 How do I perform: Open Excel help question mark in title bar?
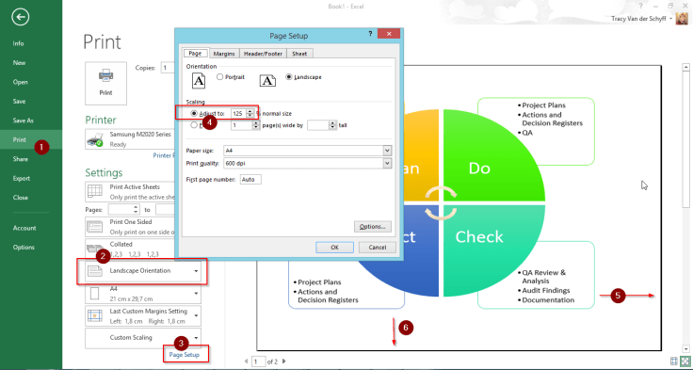(641, 6)
